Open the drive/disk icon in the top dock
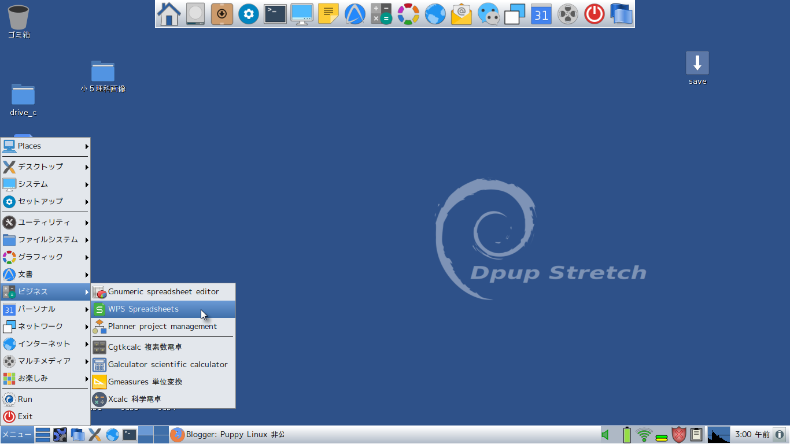Image resolution: width=790 pixels, height=444 pixels. click(195, 14)
